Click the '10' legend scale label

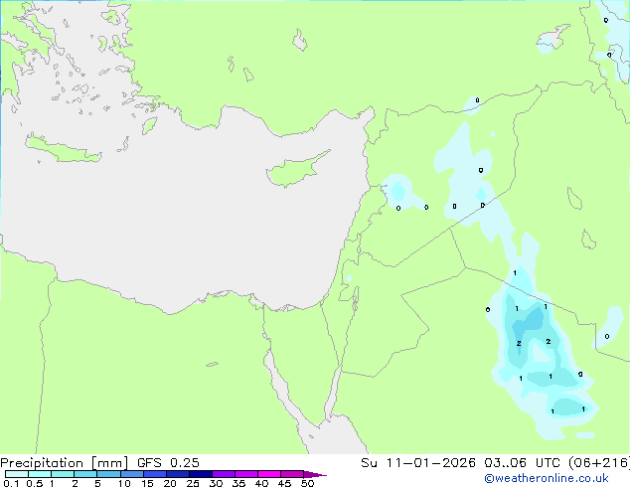pos(124,483)
